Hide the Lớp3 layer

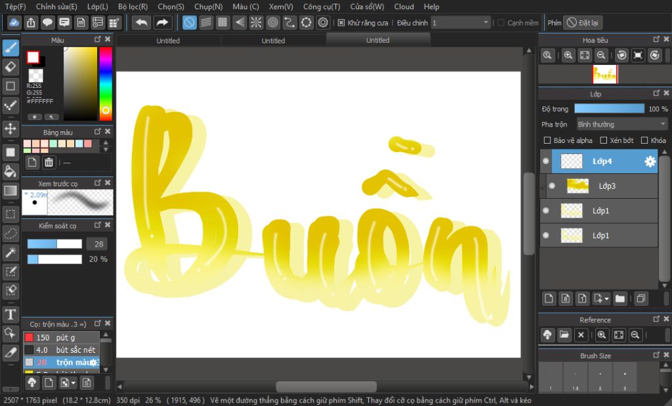pyautogui.click(x=552, y=186)
